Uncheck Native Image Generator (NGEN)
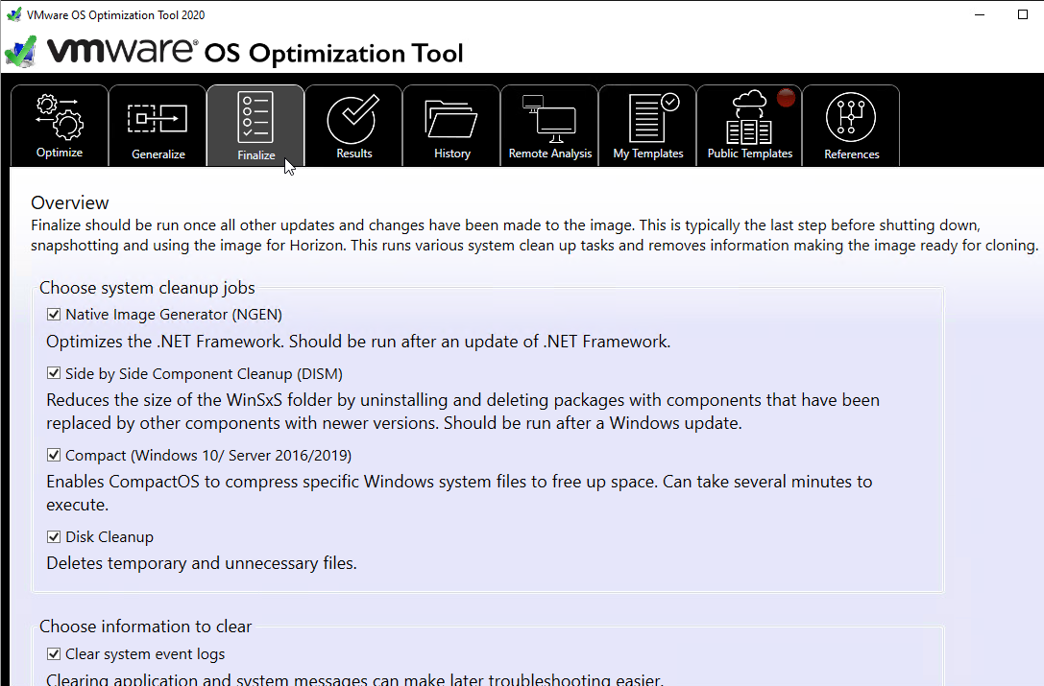 [54, 314]
